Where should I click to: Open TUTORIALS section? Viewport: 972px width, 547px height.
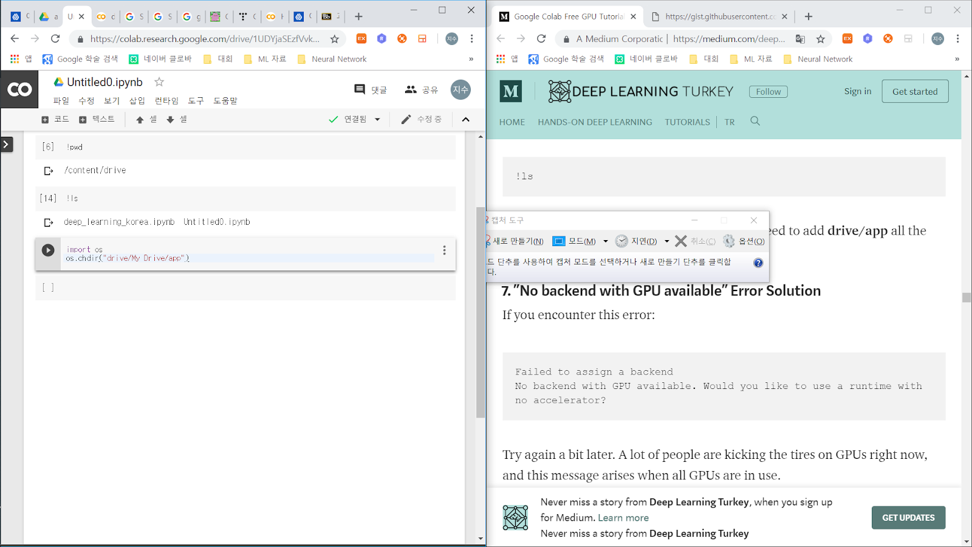point(687,122)
